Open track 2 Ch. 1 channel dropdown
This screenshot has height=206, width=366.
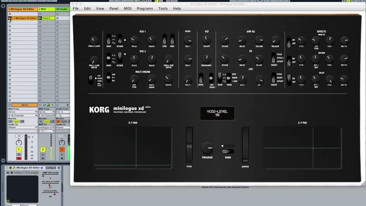coord(46,131)
